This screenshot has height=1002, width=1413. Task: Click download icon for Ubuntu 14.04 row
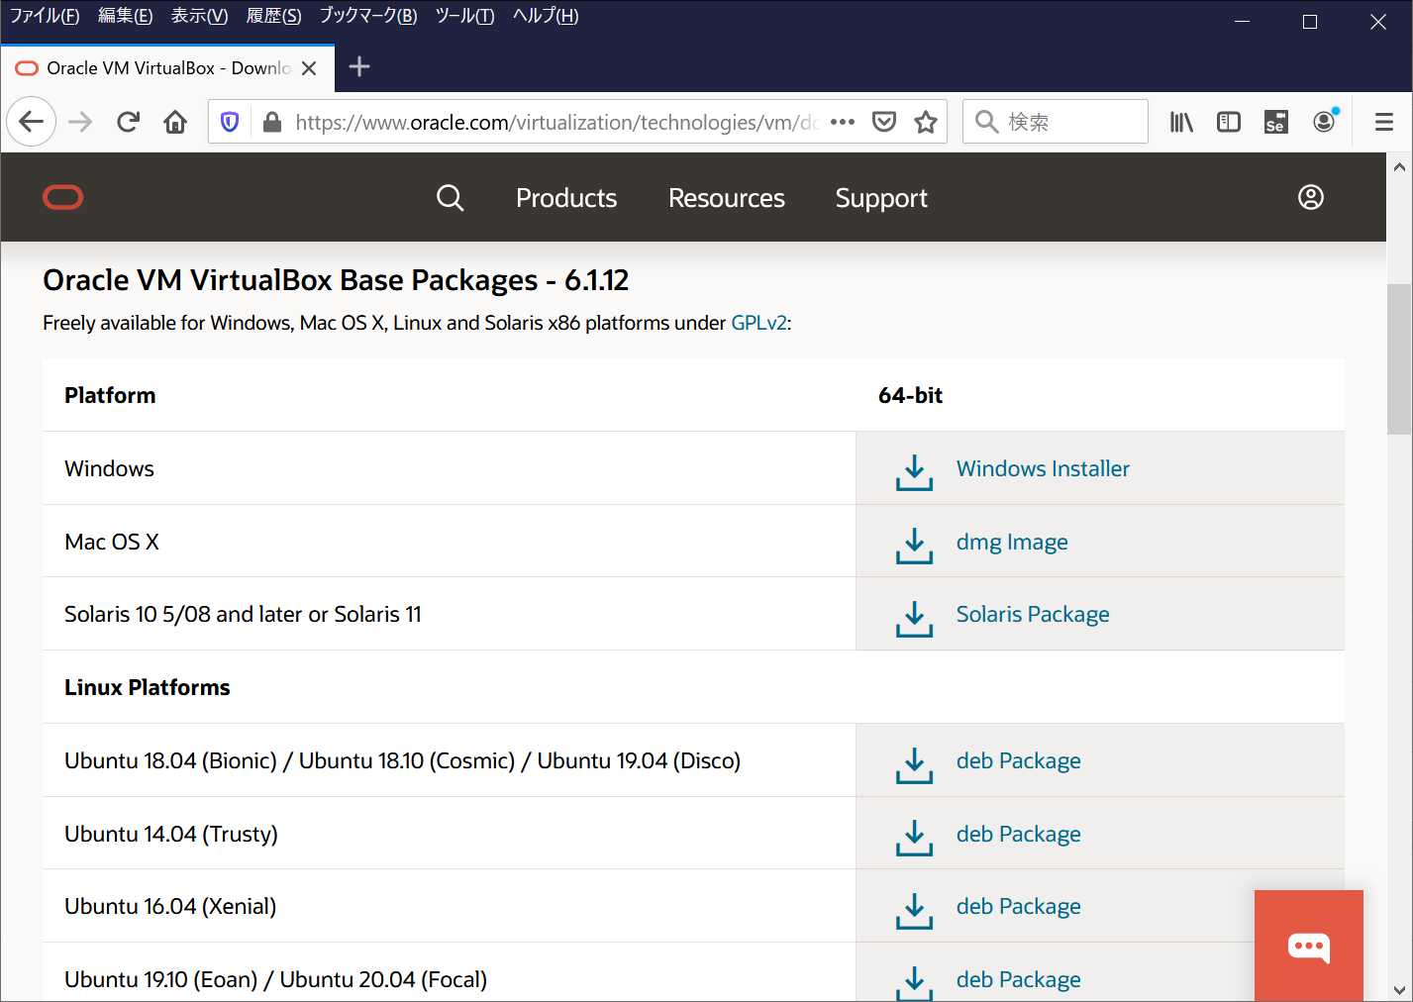coord(914,837)
